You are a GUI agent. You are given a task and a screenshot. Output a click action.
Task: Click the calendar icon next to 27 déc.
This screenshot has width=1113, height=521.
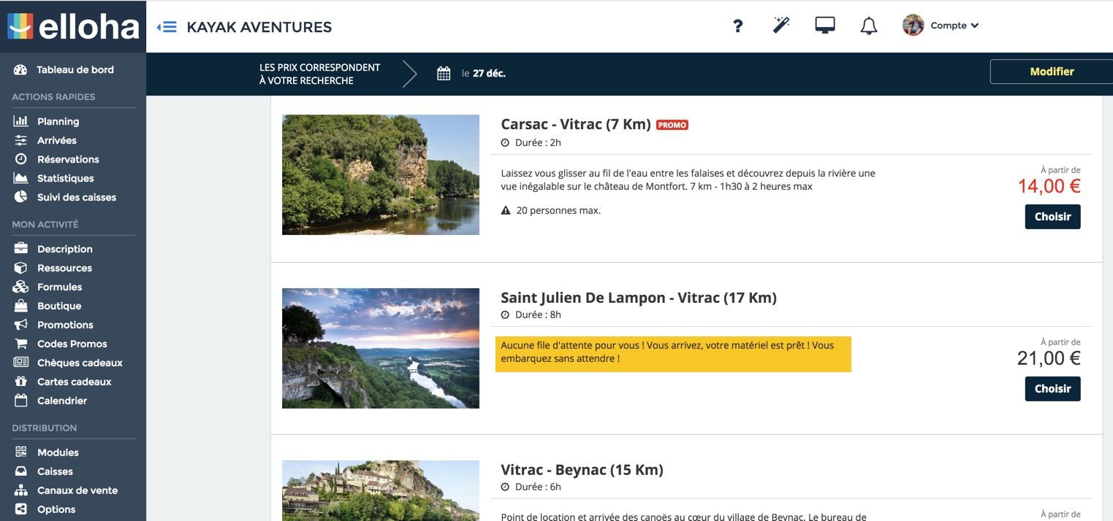444,73
